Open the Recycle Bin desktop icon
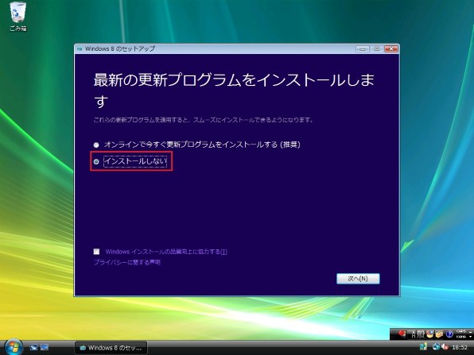The width and height of the screenshot is (474, 355). (x=17, y=17)
